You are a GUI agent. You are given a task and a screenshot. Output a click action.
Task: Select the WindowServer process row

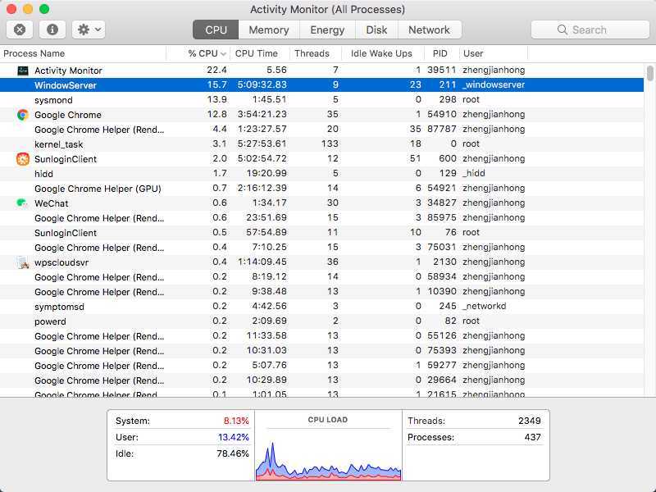coord(321,85)
